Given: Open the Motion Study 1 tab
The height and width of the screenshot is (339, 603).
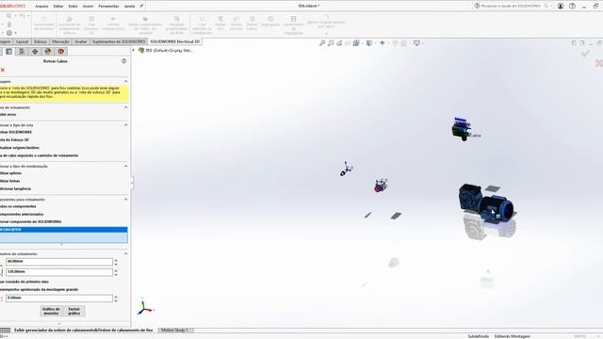Looking at the screenshot, I should tap(174, 331).
